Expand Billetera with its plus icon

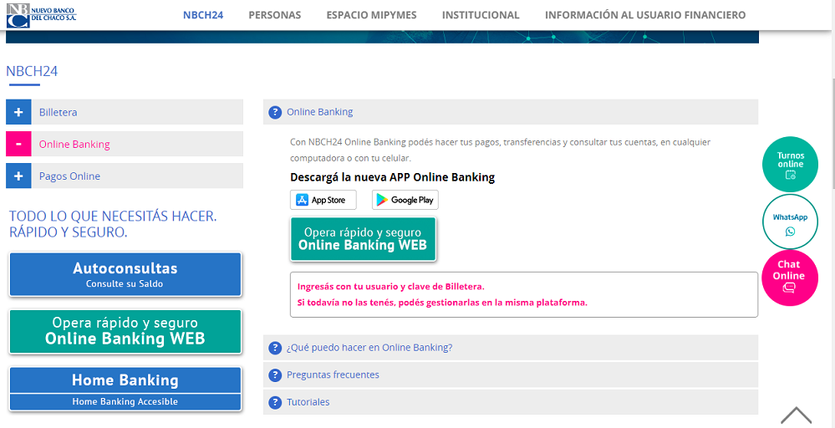18,112
